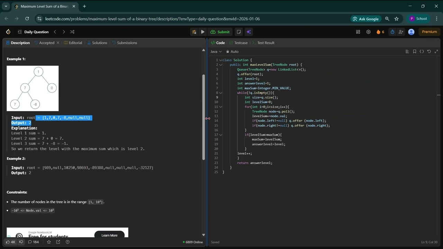
Task: Click the browser address bar URL
Action: (152, 19)
